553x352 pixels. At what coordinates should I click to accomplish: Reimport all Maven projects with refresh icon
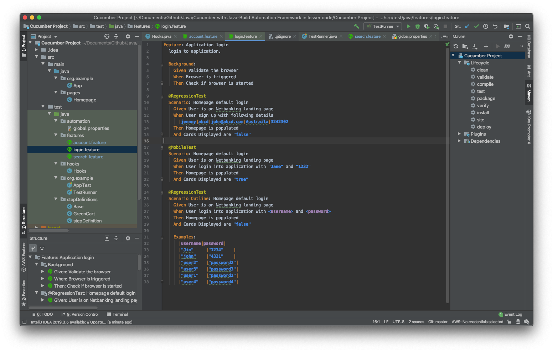point(456,46)
